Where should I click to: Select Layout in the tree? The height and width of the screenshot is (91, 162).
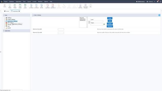pos(9,28)
